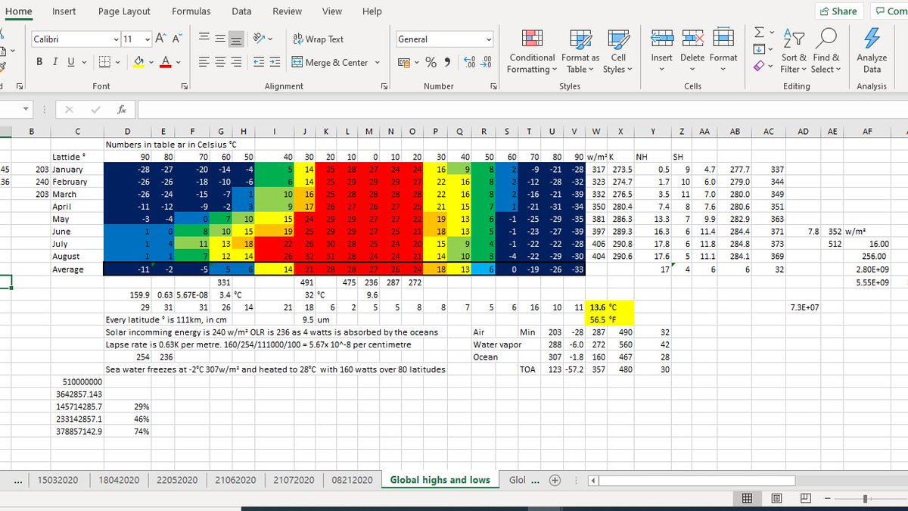Open Review ribbon tab
Image resolution: width=908 pixels, height=511 pixels.
[288, 11]
